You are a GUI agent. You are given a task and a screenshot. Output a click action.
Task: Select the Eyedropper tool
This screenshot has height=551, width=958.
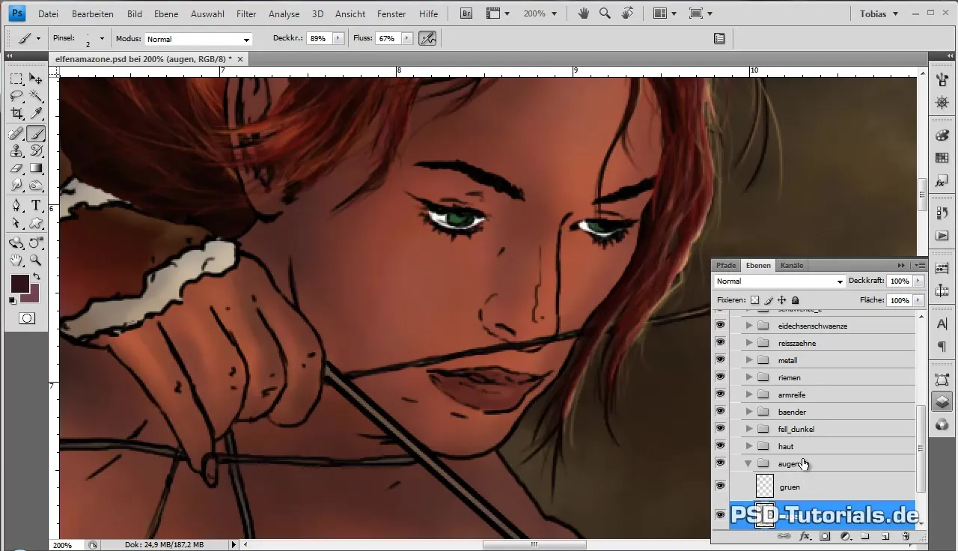(x=36, y=114)
